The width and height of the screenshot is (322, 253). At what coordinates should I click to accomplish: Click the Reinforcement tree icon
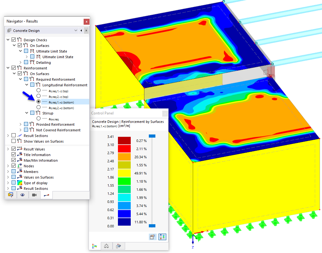pyautogui.click(x=20, y=68)
